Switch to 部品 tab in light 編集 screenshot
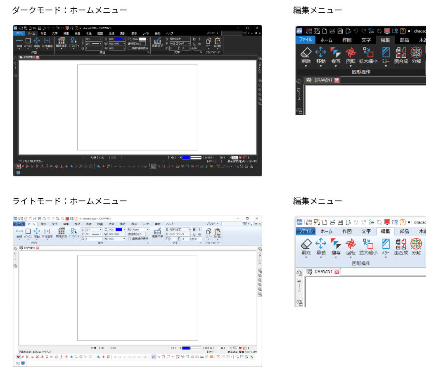 [404, 231]
